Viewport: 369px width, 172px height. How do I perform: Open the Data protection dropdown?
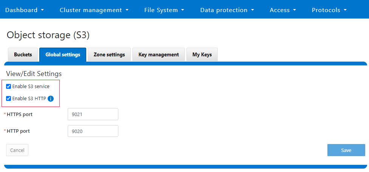click(x=227, y=10)
